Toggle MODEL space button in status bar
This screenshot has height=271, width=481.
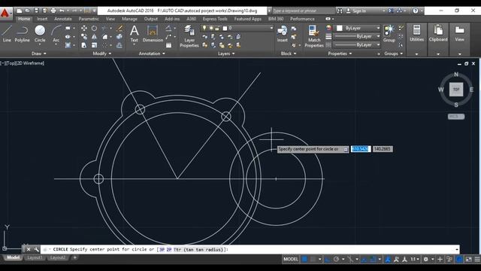click(291, 259)
